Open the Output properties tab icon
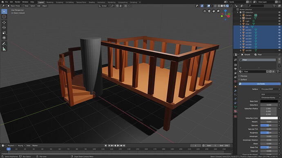The height and width of the screenshot is (158, 282). tap(235, 69)
